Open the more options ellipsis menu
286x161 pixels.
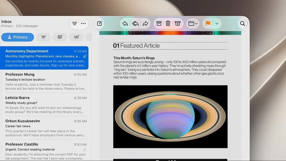coord(83,24)
